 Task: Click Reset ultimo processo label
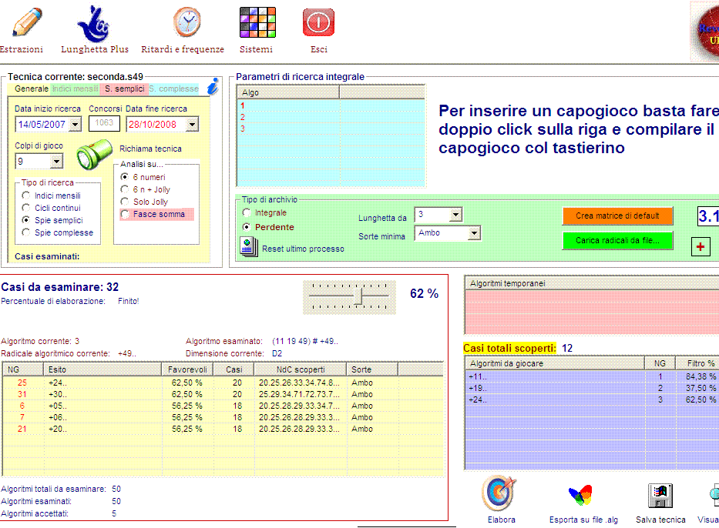(303, 249)
